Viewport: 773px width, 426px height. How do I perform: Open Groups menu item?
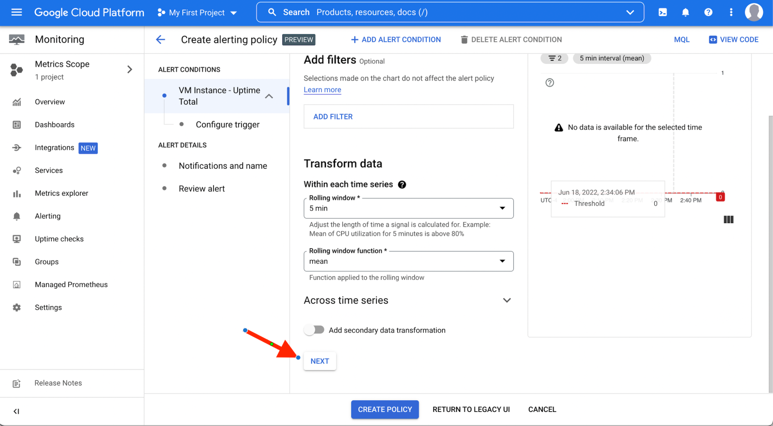click(47, 262)
